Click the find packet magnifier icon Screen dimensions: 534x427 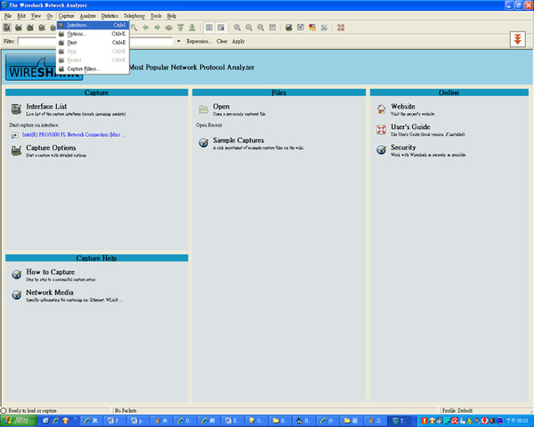[133, 28]
